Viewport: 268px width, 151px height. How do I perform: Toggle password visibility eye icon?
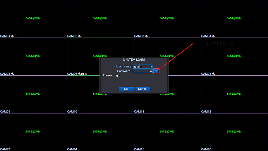[151, 71]
